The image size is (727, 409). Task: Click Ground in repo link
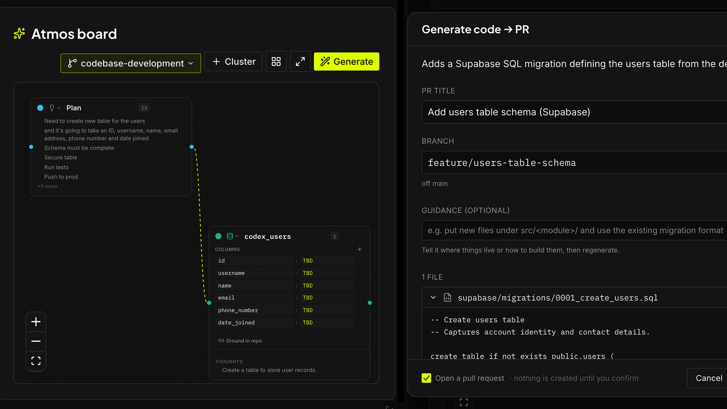coord(240,341)
